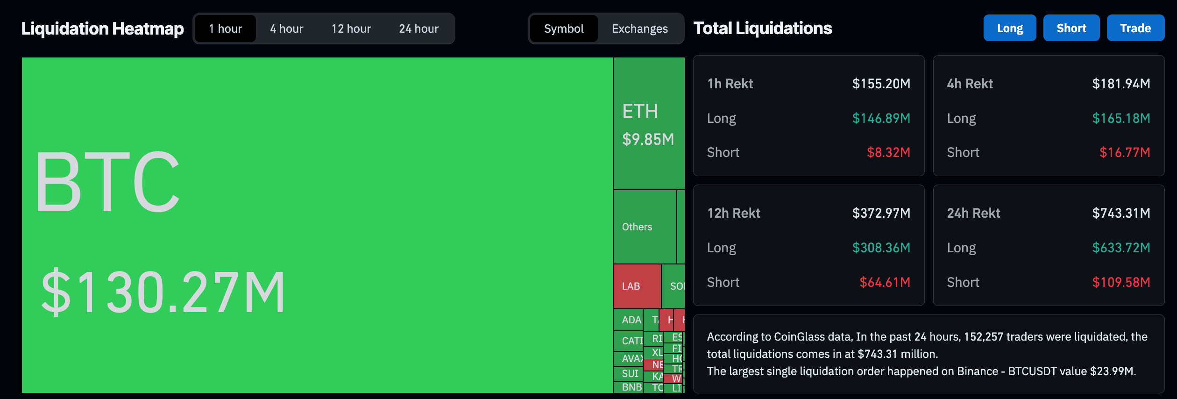
Task: Select the red LAB heatmap tile
Action: coord(637,286)
